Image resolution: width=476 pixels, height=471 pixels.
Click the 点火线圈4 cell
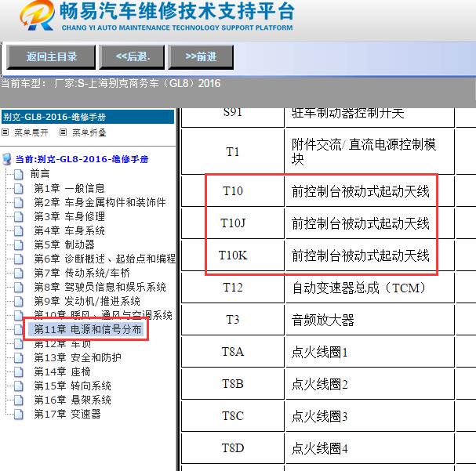pos(370,448)
